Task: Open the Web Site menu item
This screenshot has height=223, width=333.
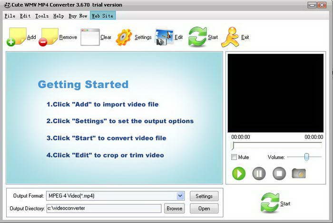Action: (103, 16)
